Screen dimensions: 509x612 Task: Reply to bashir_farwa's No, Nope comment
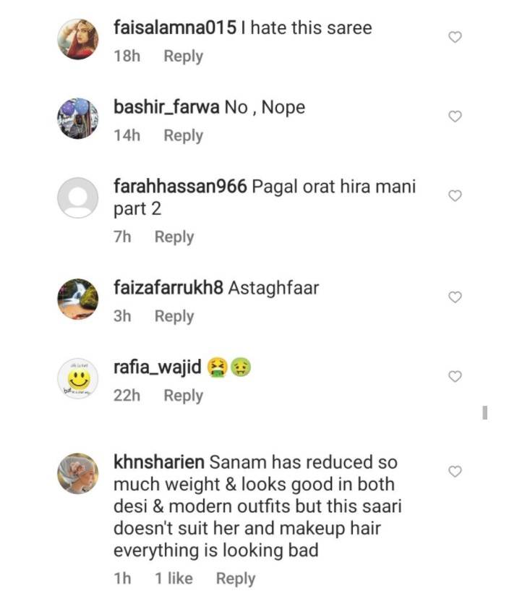[184, 136]
